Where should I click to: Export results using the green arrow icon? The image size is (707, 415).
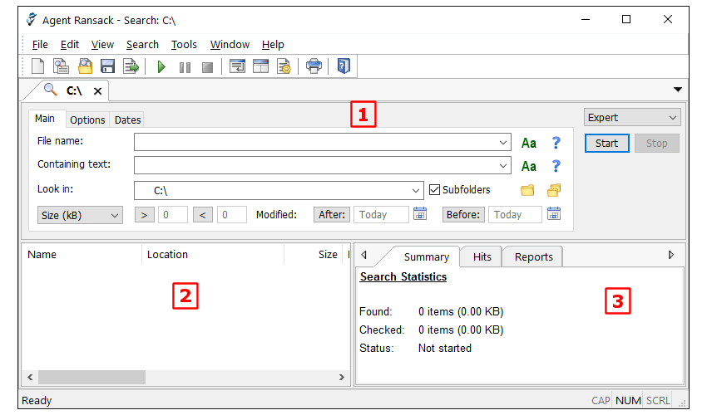click(x=131, y=66)
